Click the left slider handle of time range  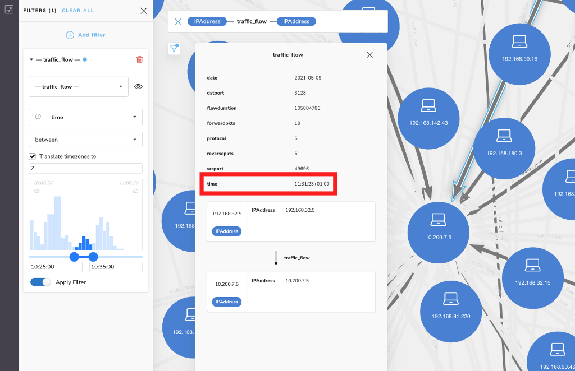[x=74, y=257]
